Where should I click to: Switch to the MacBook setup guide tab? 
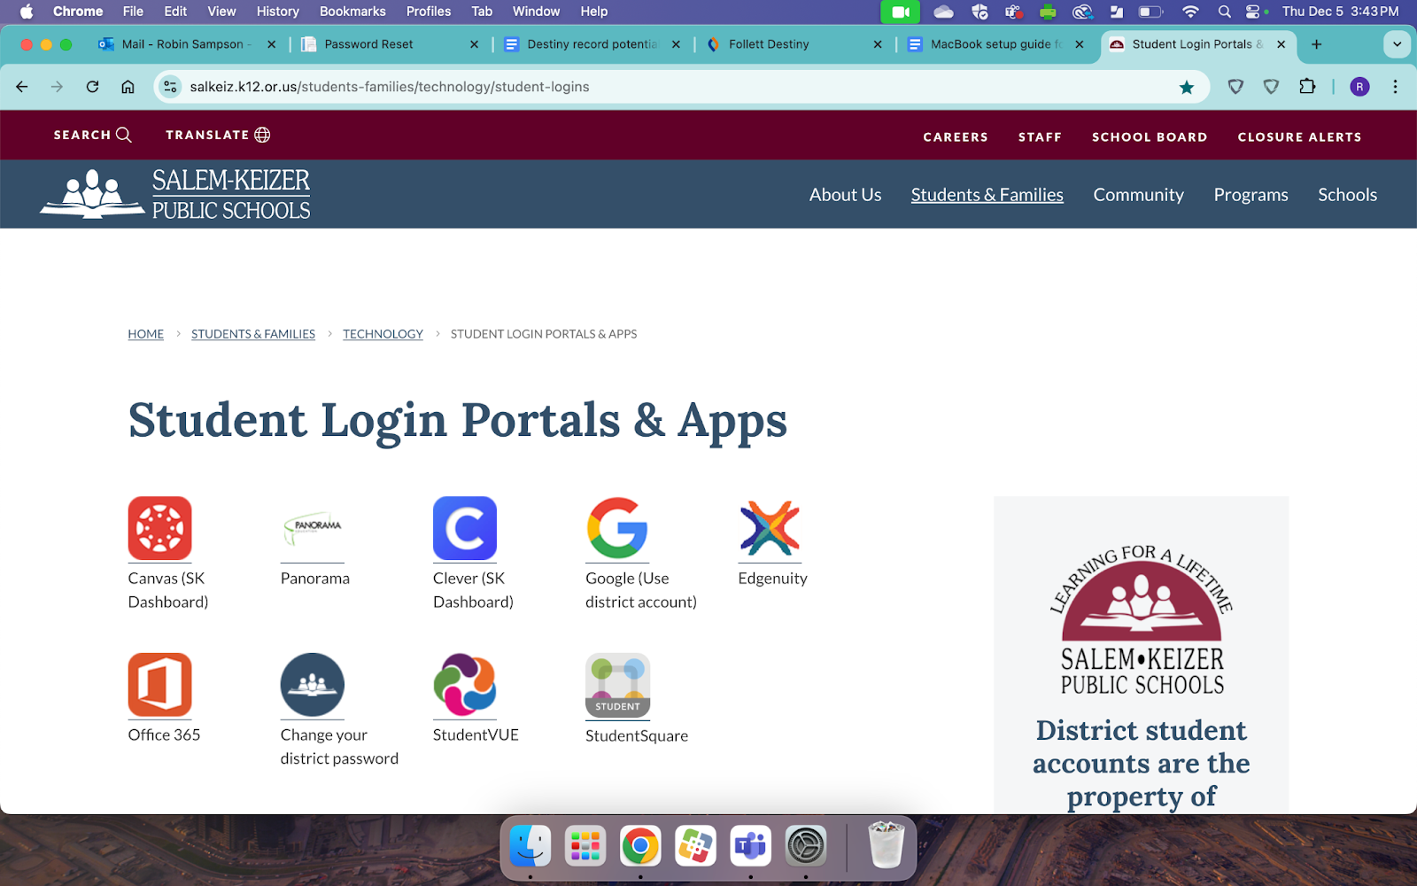point(994,44)
